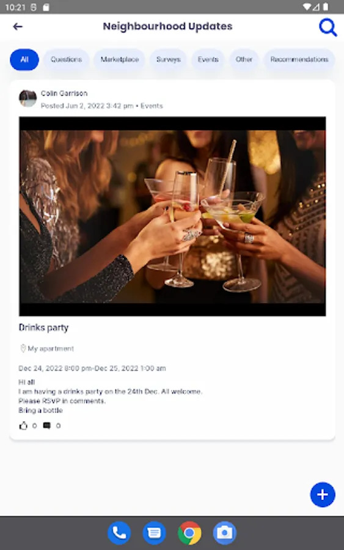
Task: Filter the feed by Events
Action: point(208,60)
